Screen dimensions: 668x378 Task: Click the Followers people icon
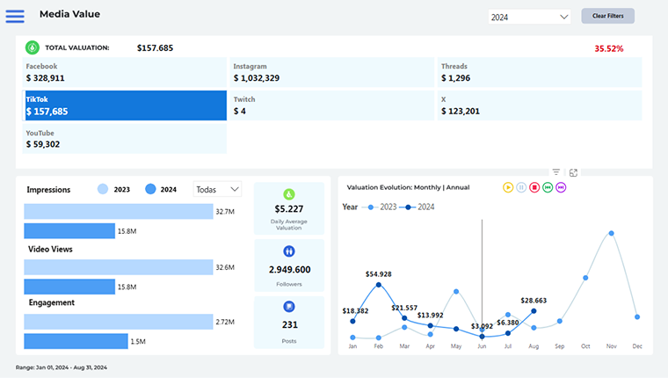click(x=289, y=251)
